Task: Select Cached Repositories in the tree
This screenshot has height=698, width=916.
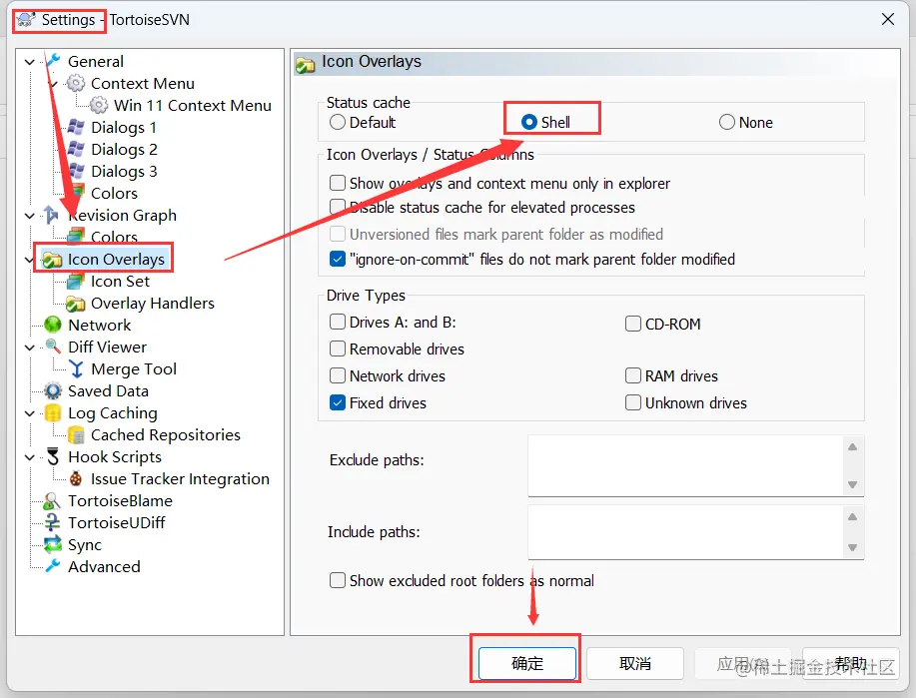Action: click(166, 435)
